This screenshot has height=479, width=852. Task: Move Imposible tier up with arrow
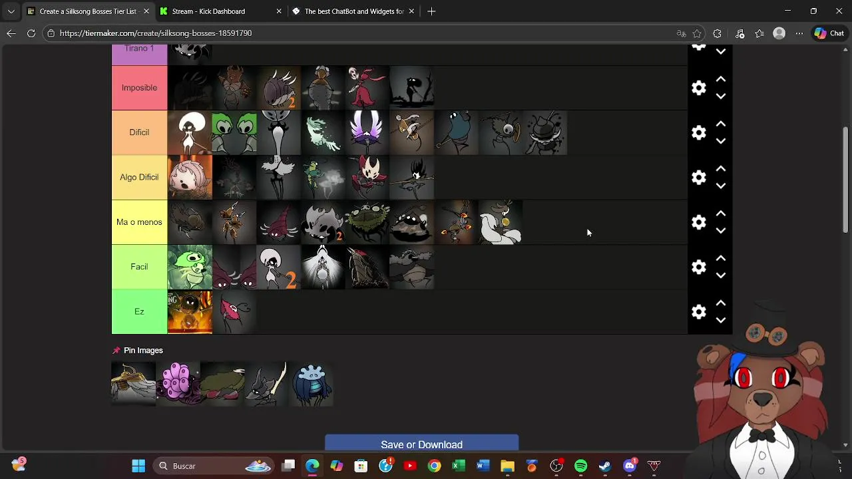click(721, 79)
